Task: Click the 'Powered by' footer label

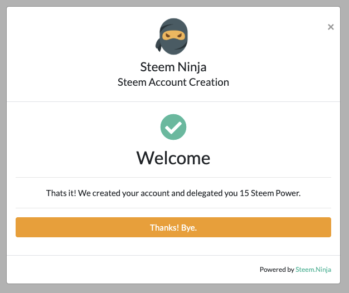Action: point(277,270)
